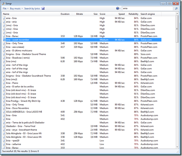The image size is (182, 156).
Task: Click file icon beside 'Enia (rmx)1'
Action: [x=4, y=80]
